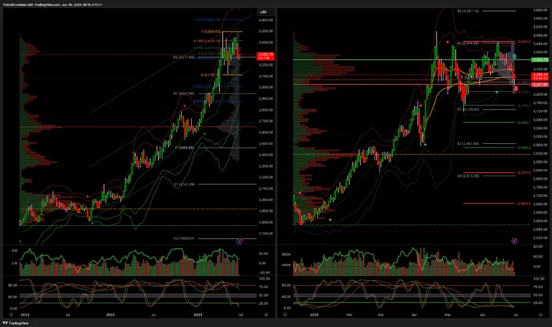
Task: Open the USD currency dropdown on left chart
Action: click(x=263, y=12)
